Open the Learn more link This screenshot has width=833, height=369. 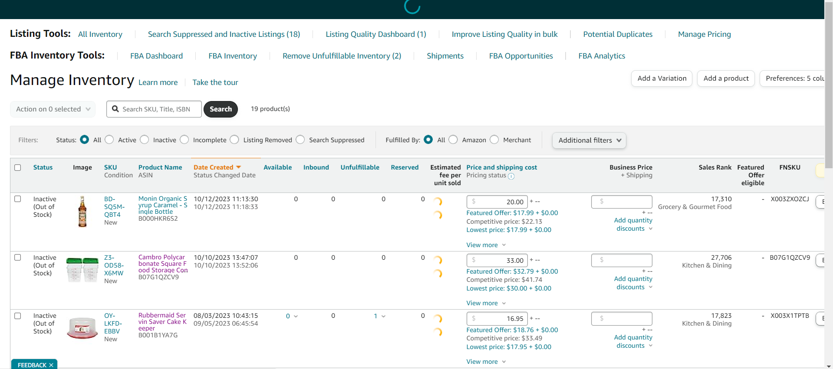[x=158, y=82]
